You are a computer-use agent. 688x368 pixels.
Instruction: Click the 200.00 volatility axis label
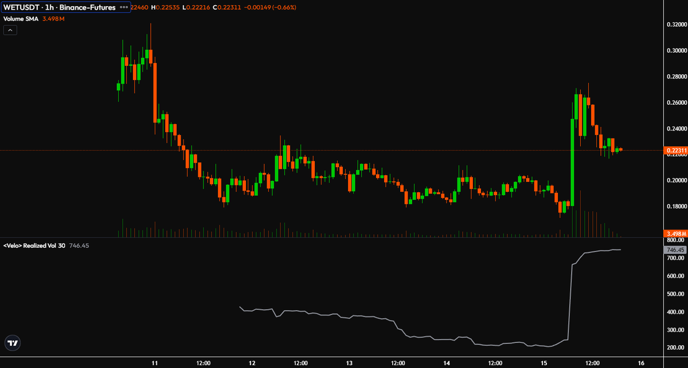[x=675, y=348]
